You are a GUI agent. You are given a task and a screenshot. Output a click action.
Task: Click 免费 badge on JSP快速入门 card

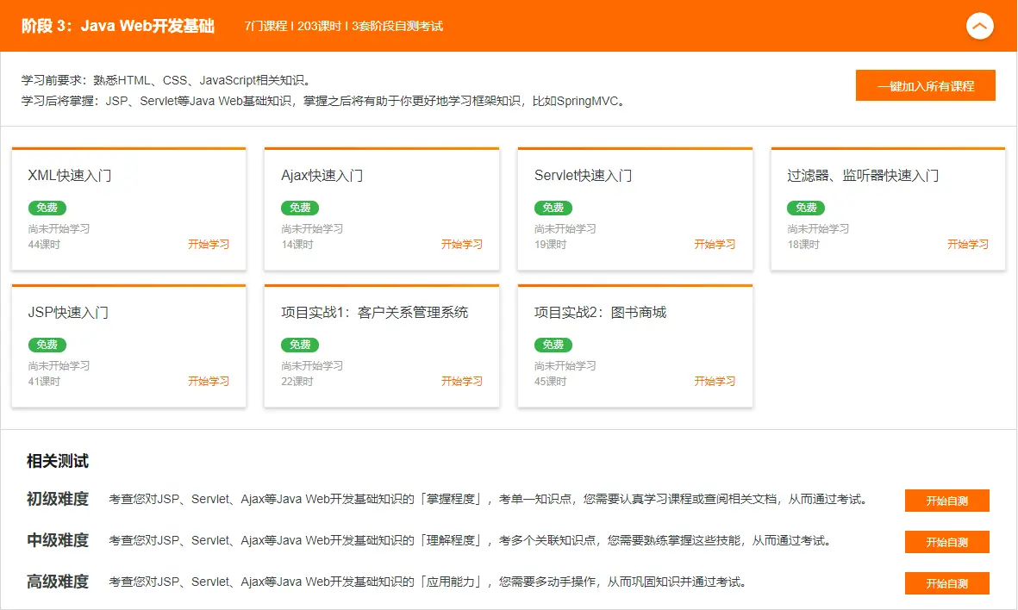point(47,345)
